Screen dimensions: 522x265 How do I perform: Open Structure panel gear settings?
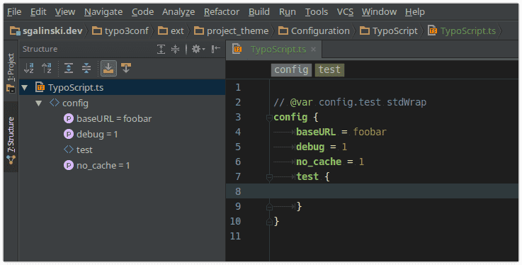pyautogui.click(x=198, y=50)
